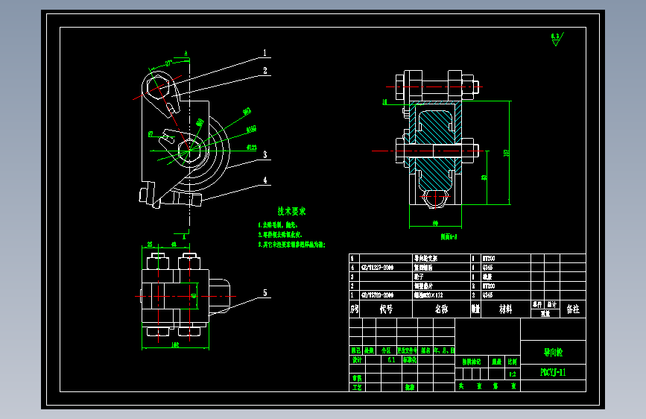The height and width of the screenshot is (419, 646).
Task: Click the 工艺 label in title block
Action: (357, 387)
